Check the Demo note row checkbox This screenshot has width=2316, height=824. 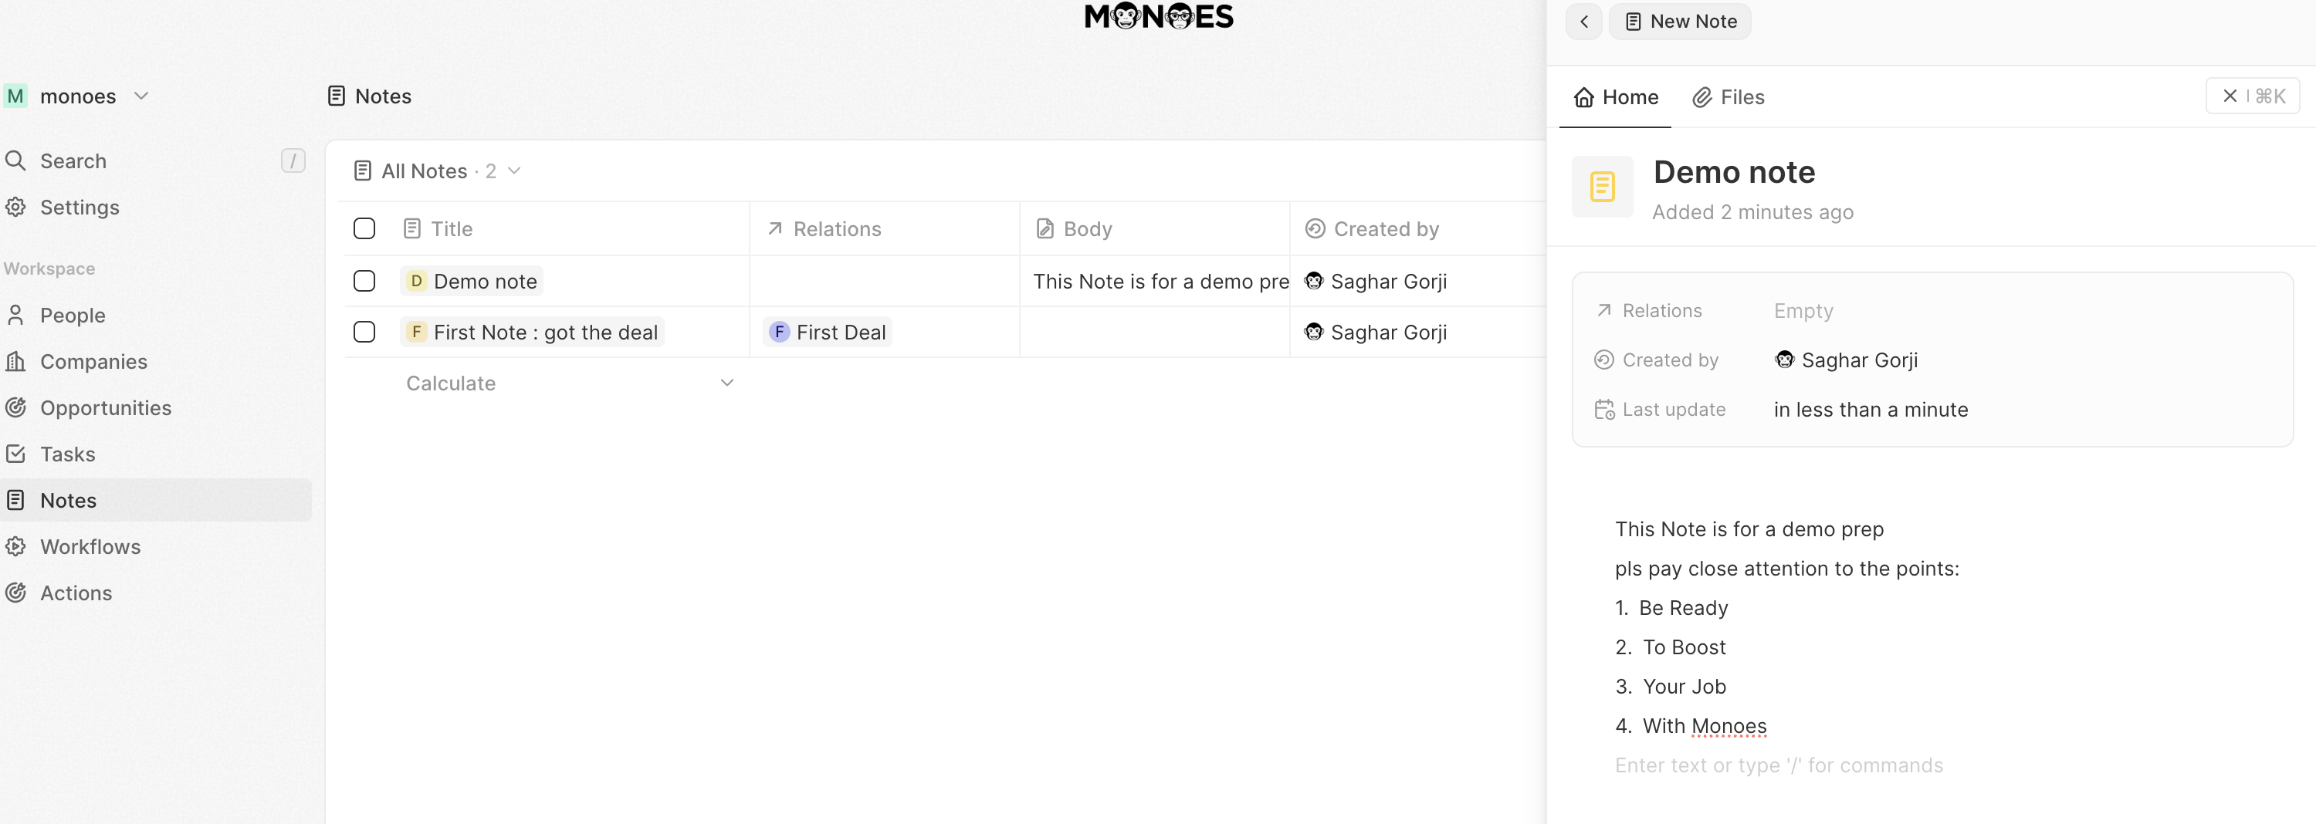364,282
